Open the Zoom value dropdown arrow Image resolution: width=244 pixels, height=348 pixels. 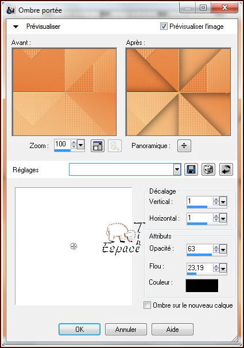(81, 145)
